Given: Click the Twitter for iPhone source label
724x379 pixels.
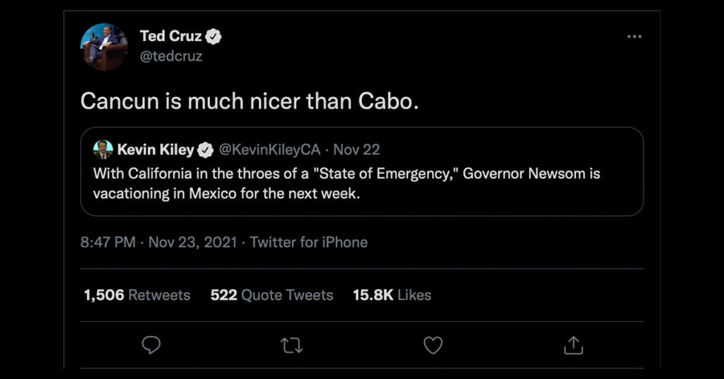Looking at the screenshot, I should [x=309, y=242].
